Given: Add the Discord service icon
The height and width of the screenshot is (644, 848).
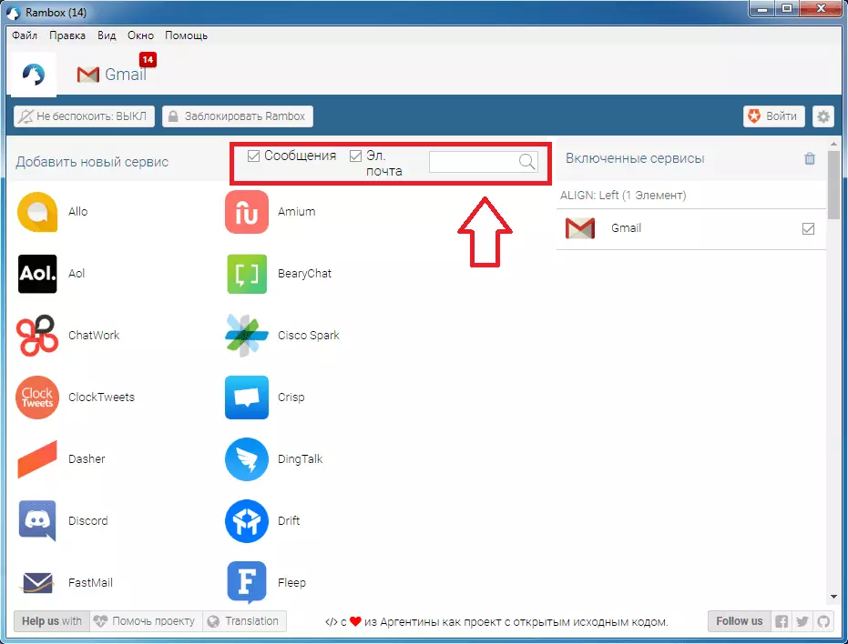Looking at the screenshot, I should point(37,521).
